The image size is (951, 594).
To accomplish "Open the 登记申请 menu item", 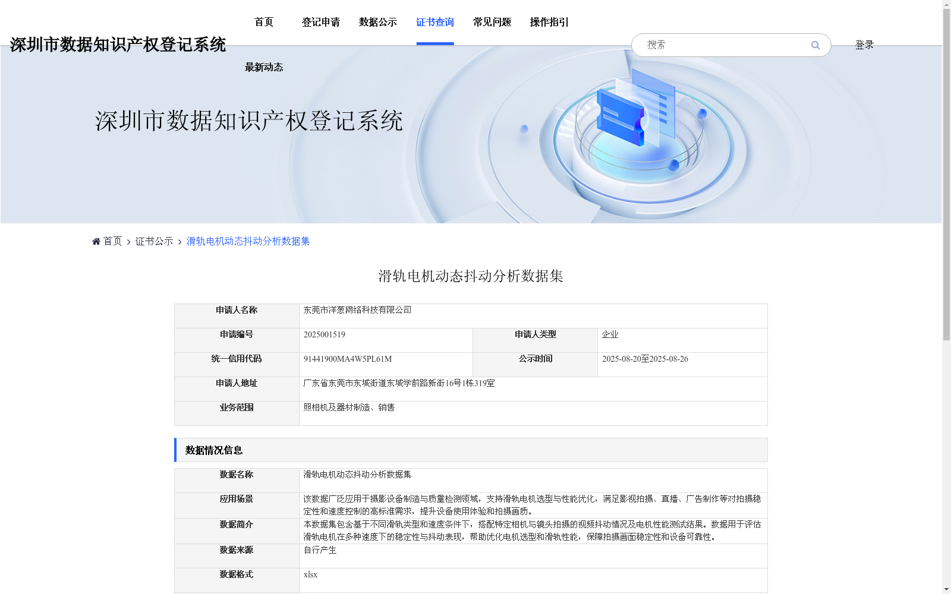I will coord(321,22).
